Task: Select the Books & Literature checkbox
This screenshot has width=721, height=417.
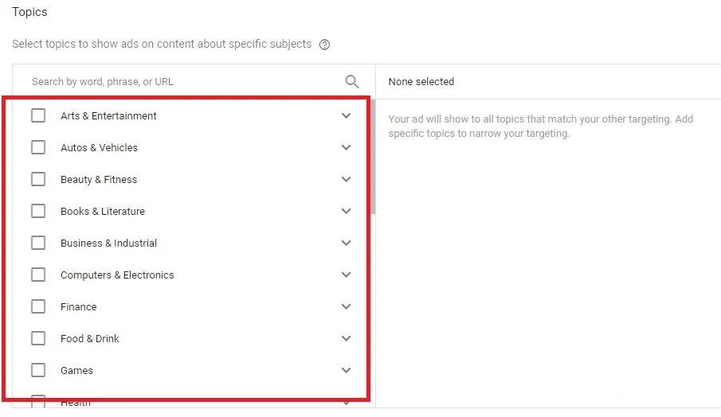Action: [x=38, y=211]
